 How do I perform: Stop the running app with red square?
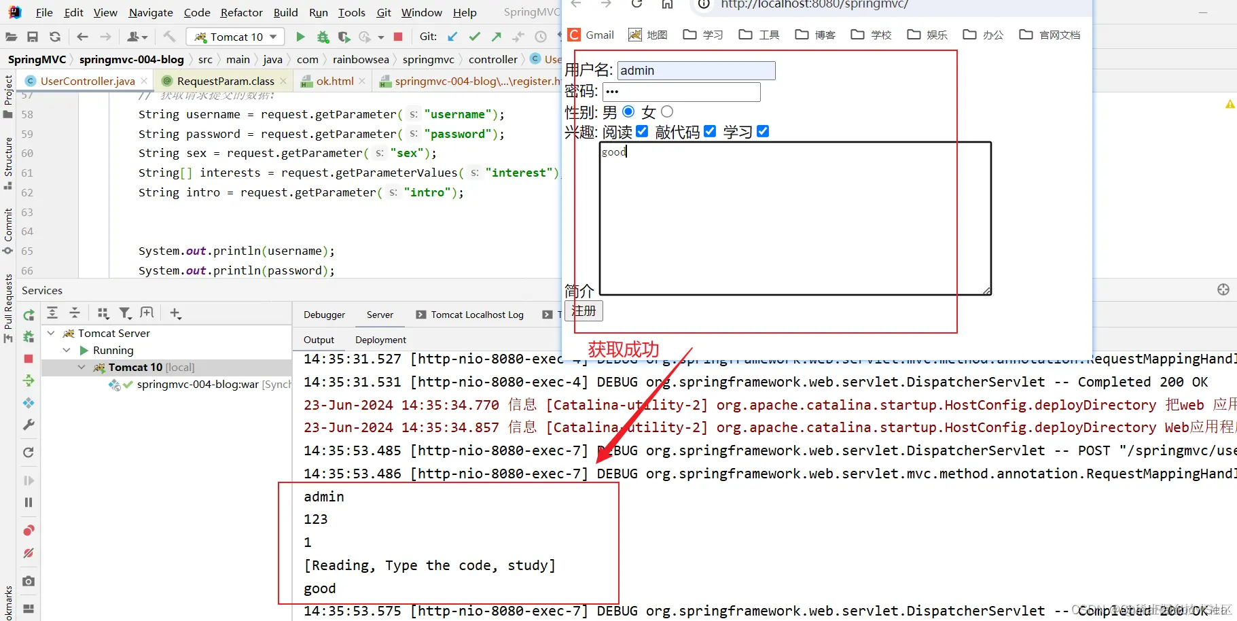(x=399, y=37)
